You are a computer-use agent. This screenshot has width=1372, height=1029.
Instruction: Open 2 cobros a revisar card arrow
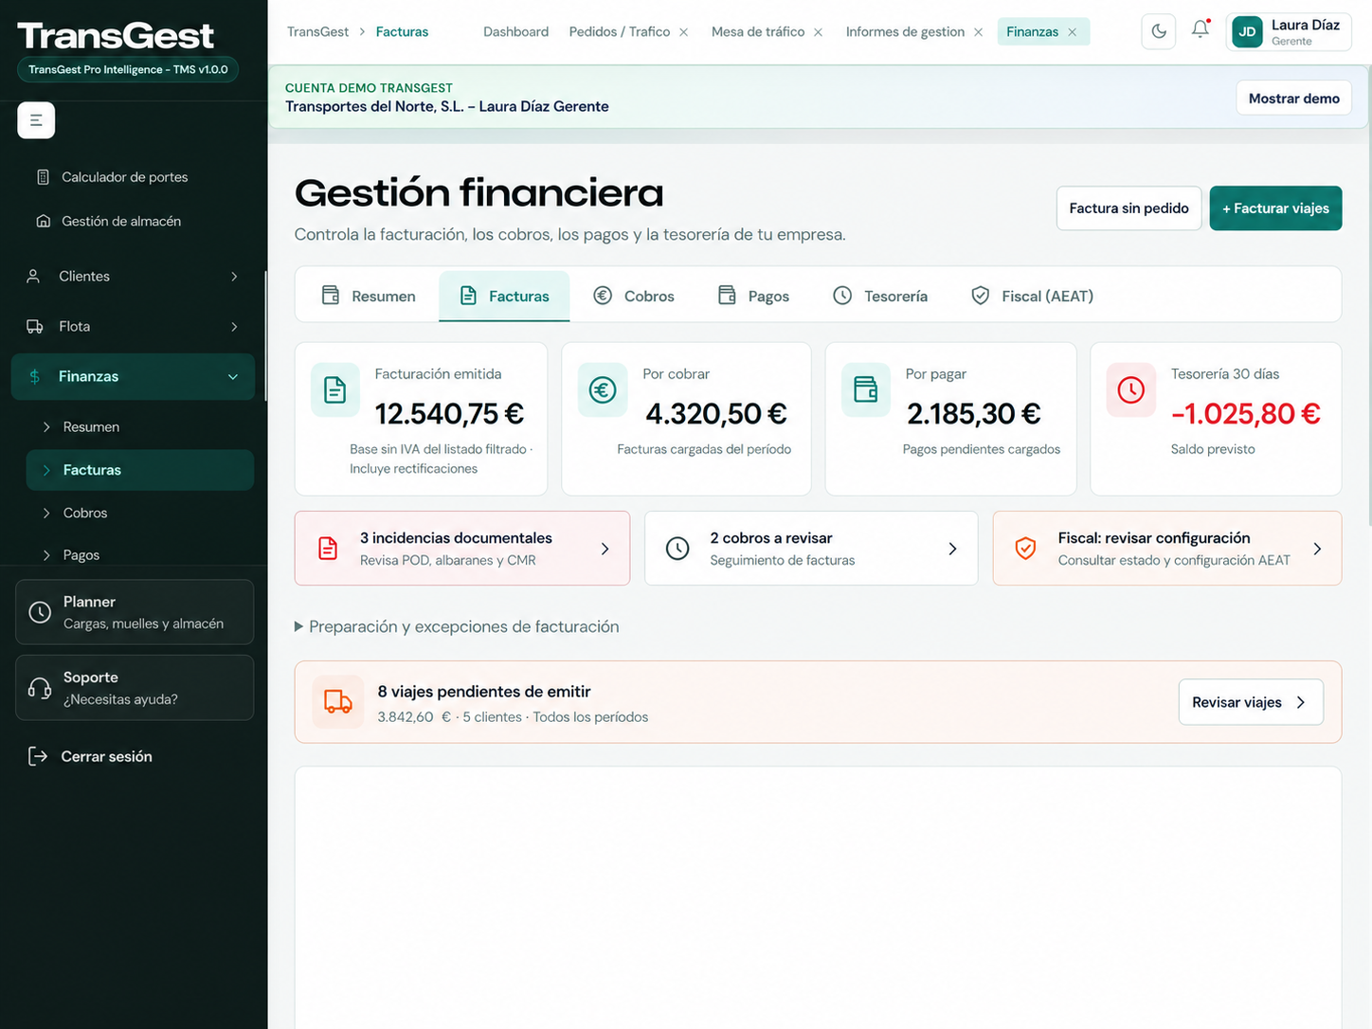coord(953,549)
